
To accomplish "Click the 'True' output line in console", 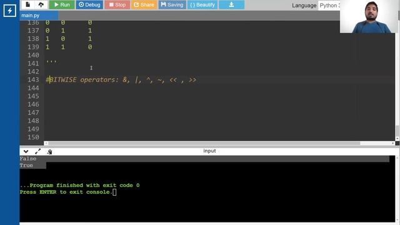I will coord(26,165).
